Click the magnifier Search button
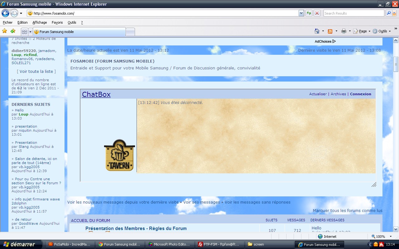This screenshot has height=249, width=399. tap(388, 13)
